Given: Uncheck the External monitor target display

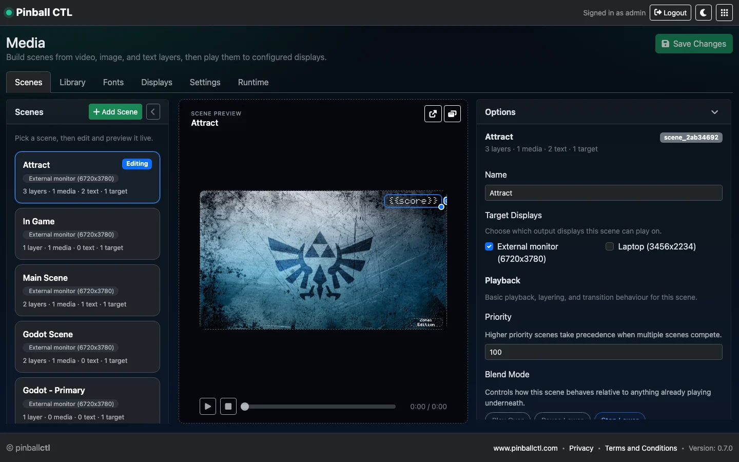Looking at the screenshot, I should [489, 247].
